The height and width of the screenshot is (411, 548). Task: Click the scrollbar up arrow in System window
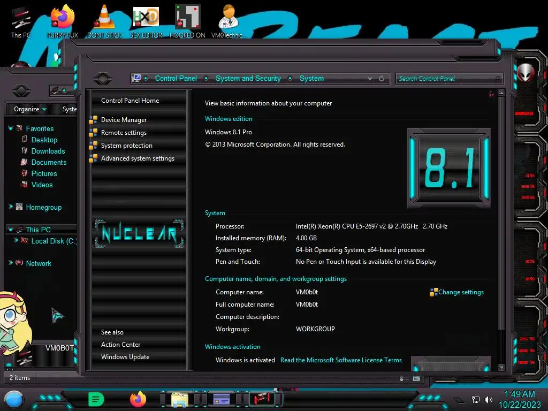(501, 93)
